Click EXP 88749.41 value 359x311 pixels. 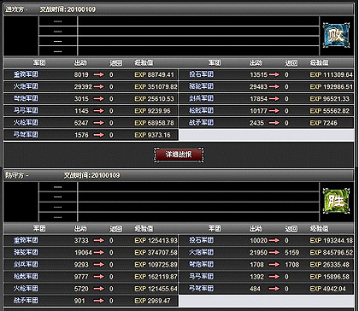[x=154, y=75]
